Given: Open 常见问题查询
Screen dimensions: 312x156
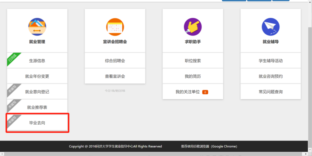Looking at the screenshot, I should point(270,92).
